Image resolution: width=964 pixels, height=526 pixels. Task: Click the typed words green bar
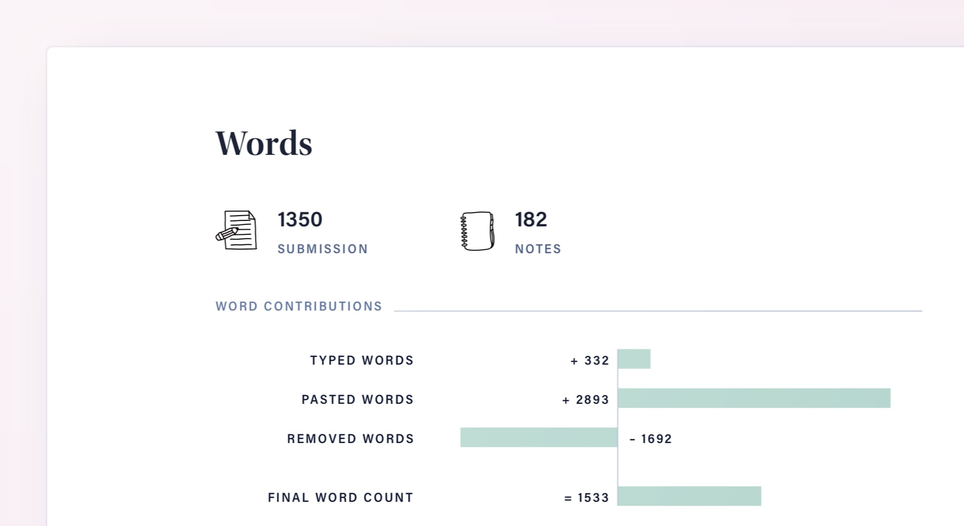pos(634,359)
